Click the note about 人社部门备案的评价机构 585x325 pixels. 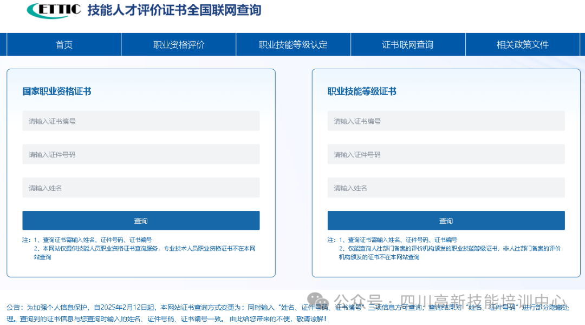450,253
